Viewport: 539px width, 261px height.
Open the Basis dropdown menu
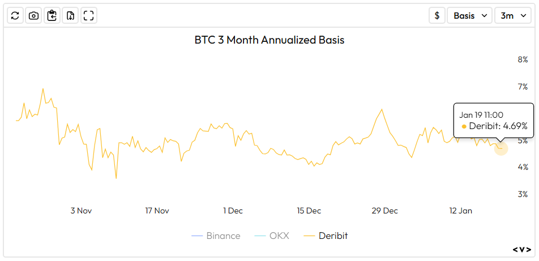click(469, 15)
